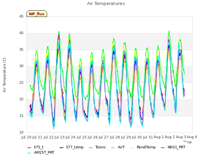
Task: Click the Jul 28 x-axis date label
Action: click(115, 137)
